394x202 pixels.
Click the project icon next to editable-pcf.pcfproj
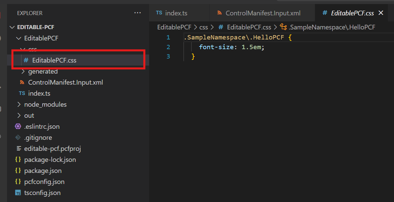pyautogui.click(x=18, y=148)
